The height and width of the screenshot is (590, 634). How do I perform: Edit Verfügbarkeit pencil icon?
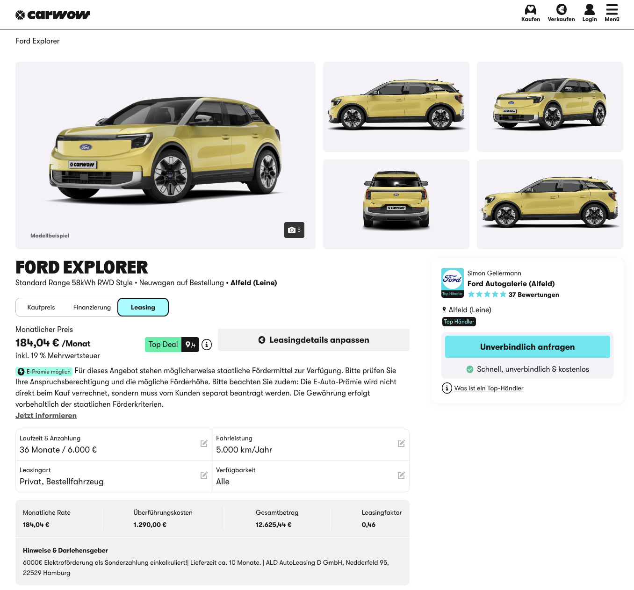(401, 475)
